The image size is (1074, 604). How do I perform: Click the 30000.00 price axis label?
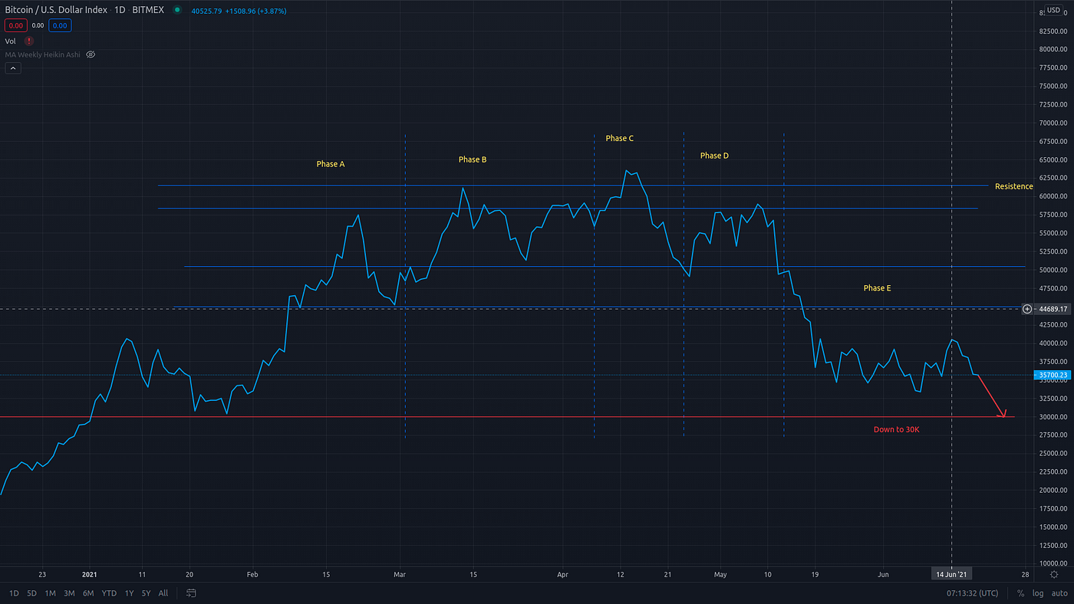pyautogui.click(x=1053, y=417)
